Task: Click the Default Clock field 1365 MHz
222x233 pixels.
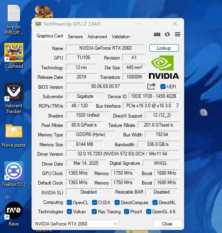Action: pyautogui.click(x=78, y=183)
